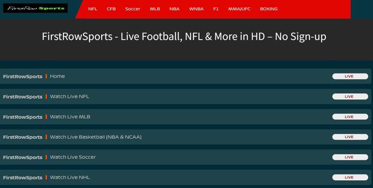Click FirstRowSports label in Watch Live Soccer row
This screenshot has height=188, width=373.
22,157
